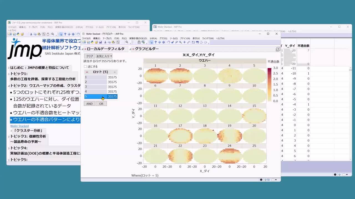Select the Brush tool in Graph Builder toolbar
Screen dimensions: 355x199
click(172, 42)
